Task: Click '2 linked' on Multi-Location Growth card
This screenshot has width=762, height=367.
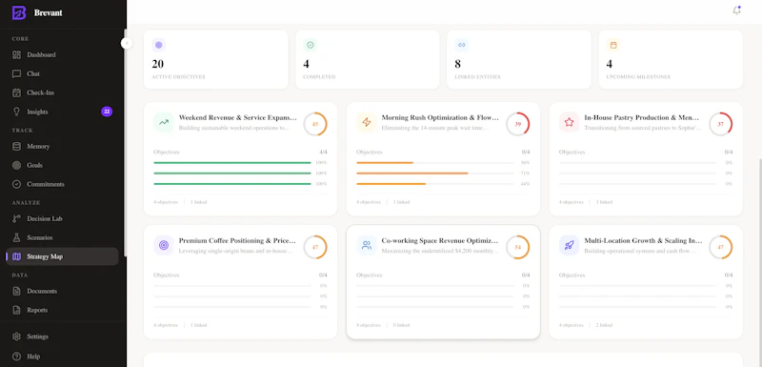Action: (x=604, y=325)
